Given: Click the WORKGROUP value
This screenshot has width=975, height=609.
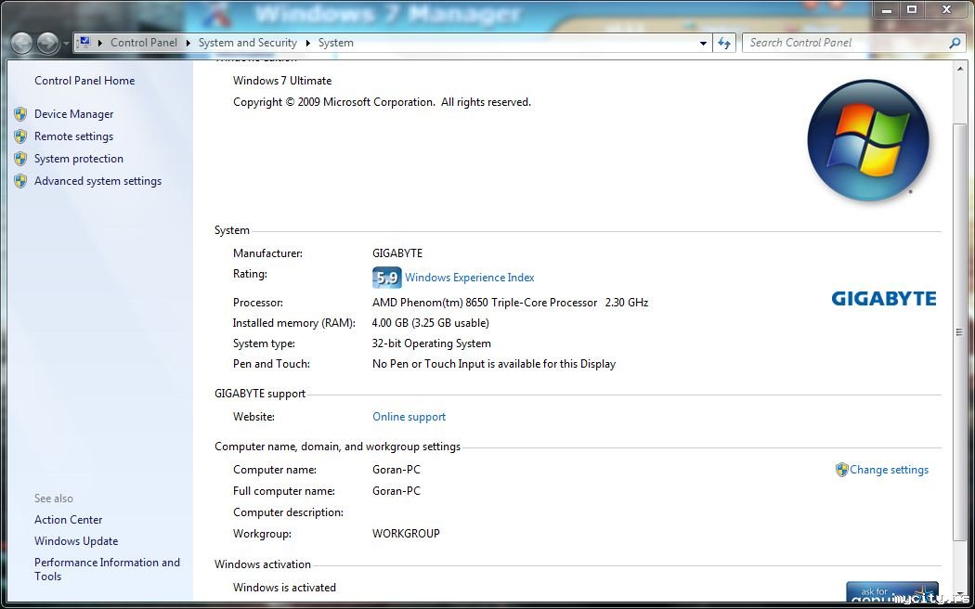Looking at the screenshot, I should (x=406, y=534).
